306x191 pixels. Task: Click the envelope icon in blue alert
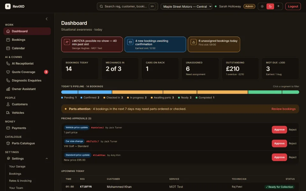click(x=130, y=42)
